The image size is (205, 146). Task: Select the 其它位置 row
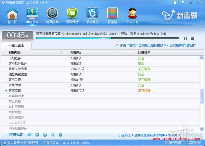(x=100, y=90)
